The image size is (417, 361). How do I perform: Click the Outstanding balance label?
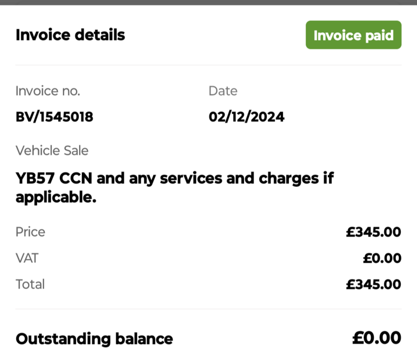[94, 339]
